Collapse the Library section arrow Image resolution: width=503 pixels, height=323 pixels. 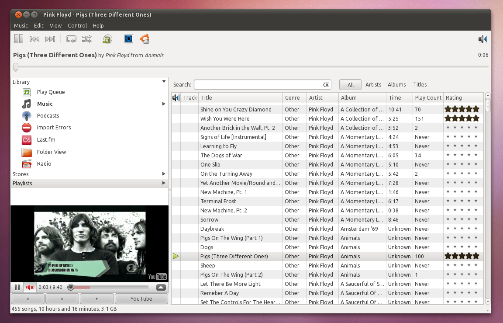(x=164, y=82)
